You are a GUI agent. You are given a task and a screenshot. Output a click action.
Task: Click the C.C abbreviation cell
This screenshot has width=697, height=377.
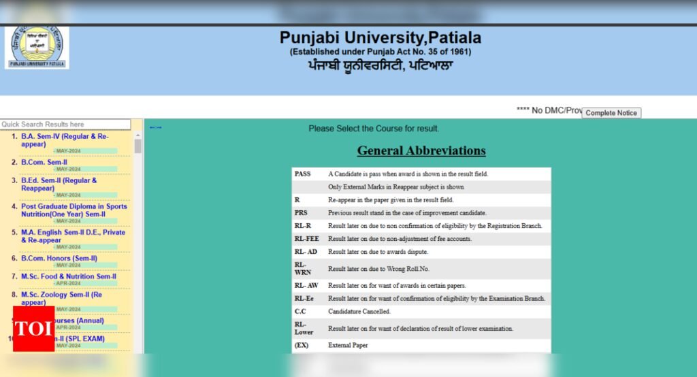[x=300, y=311]
